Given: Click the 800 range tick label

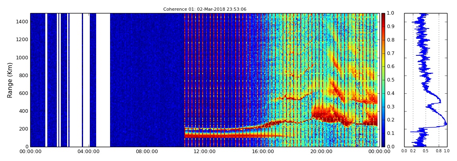Looking at the screenshot, I should coord(23,76).
